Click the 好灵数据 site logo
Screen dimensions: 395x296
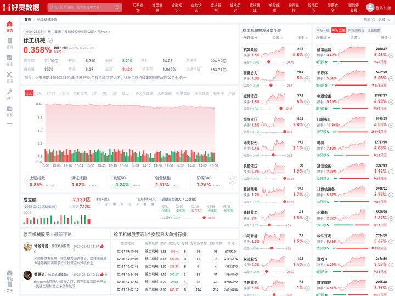pyautogui.click(x=21, y=7)
